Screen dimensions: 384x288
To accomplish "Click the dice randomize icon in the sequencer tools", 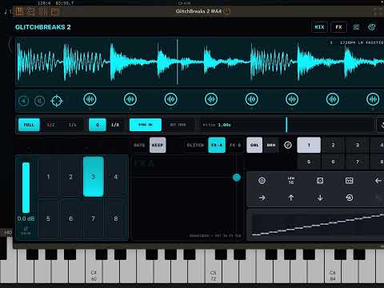I will [x=320, y=181].
